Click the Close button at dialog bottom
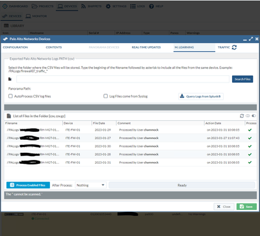Screen dimensions: 260x236 [224, 207]
